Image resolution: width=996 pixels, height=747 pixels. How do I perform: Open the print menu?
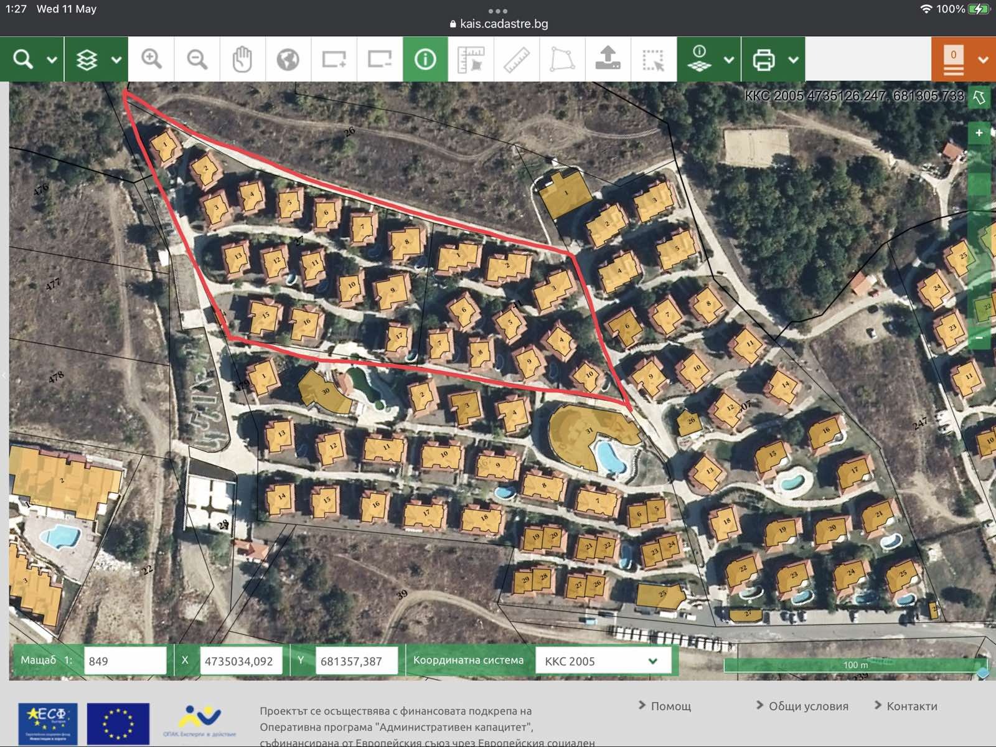764,60
